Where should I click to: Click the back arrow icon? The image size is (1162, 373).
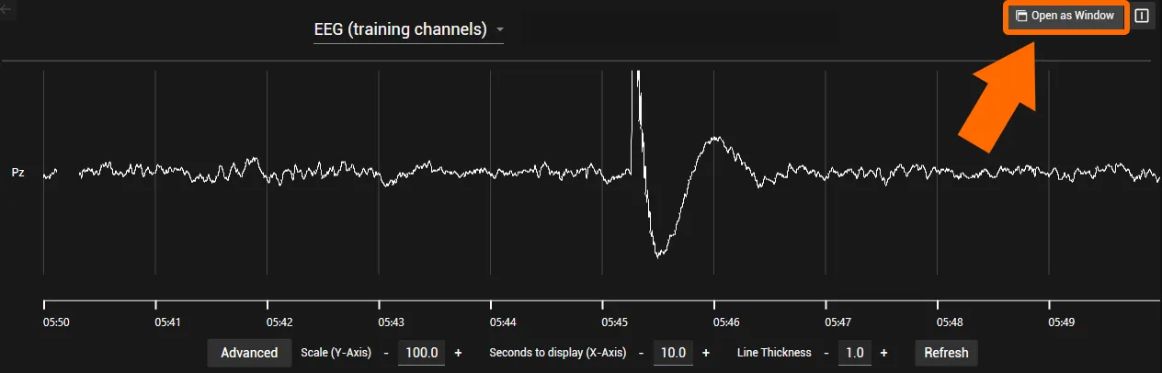(x=6, y=10)
